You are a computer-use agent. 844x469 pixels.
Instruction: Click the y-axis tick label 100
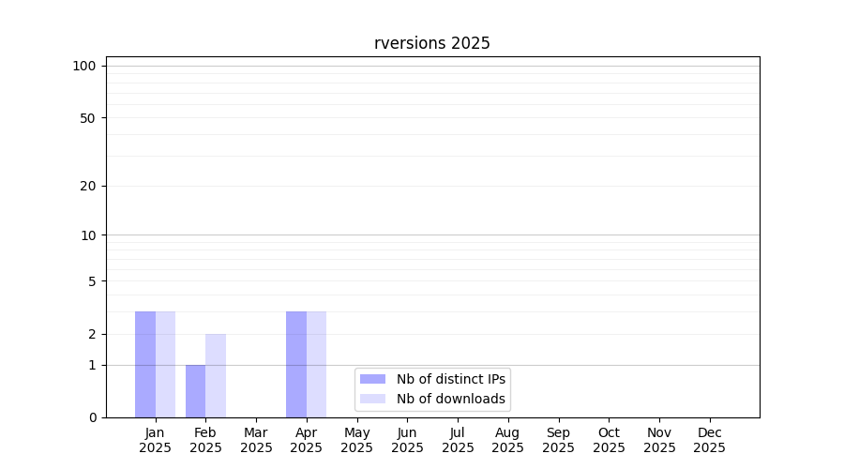pyautogui.click(x=84, y=66)
